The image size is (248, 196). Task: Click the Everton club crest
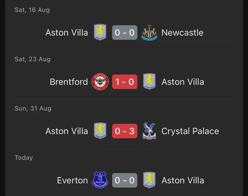(100, 180)
